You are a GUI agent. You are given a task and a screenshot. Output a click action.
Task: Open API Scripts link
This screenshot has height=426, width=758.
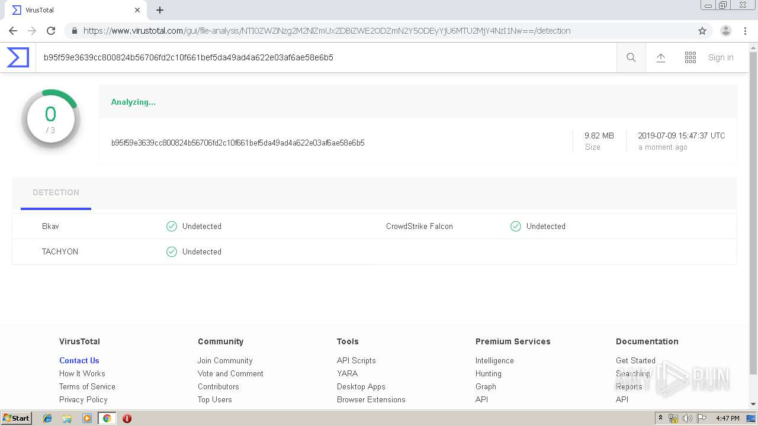[356, 360]
